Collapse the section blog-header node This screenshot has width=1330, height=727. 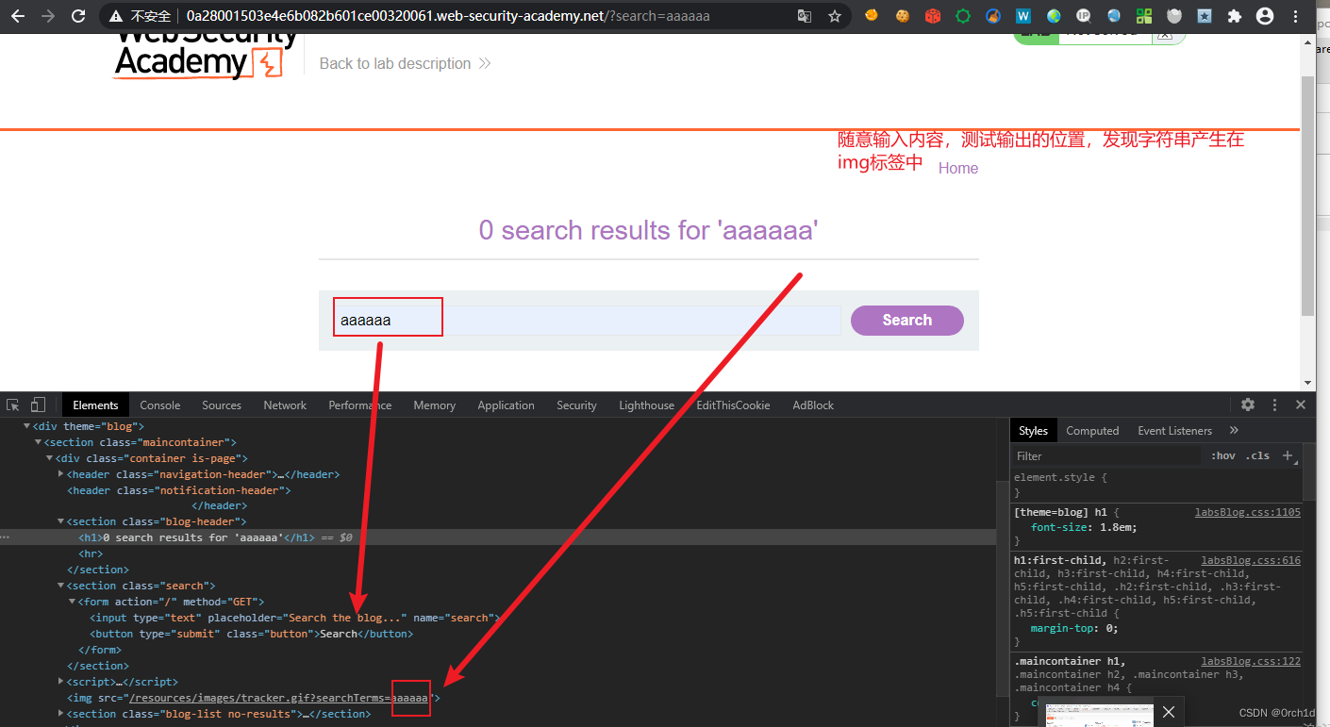(60, 521)
